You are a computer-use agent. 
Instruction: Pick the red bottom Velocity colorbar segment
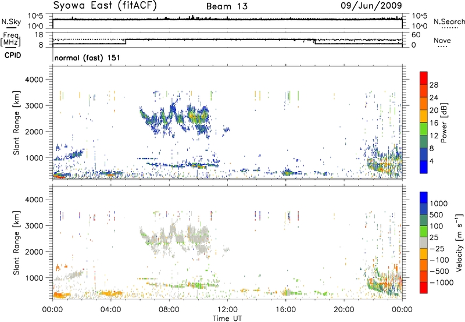click(424, 288)
